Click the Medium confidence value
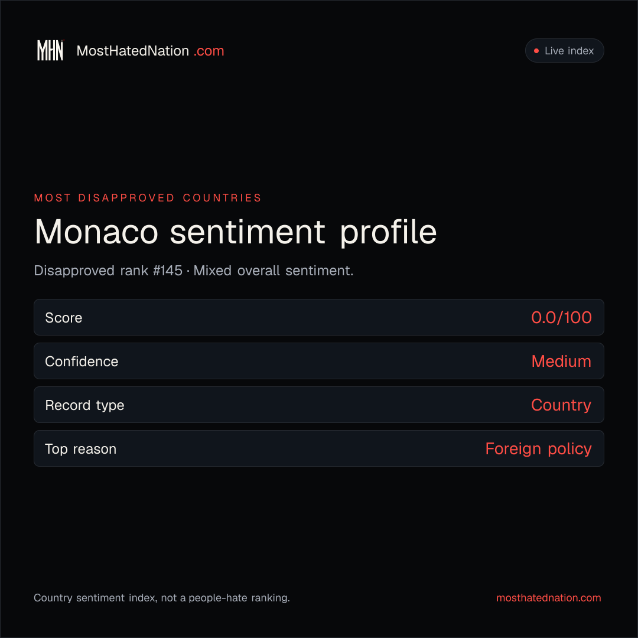 click(x=561, y=362)
